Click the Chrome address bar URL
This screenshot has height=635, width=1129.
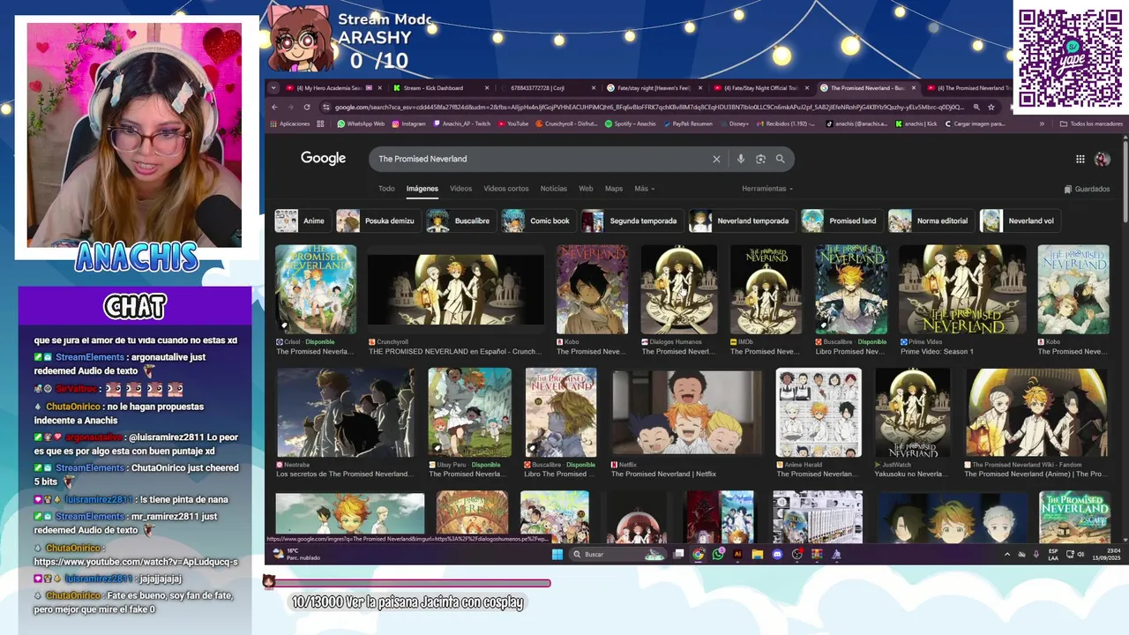tap(648, 107)
